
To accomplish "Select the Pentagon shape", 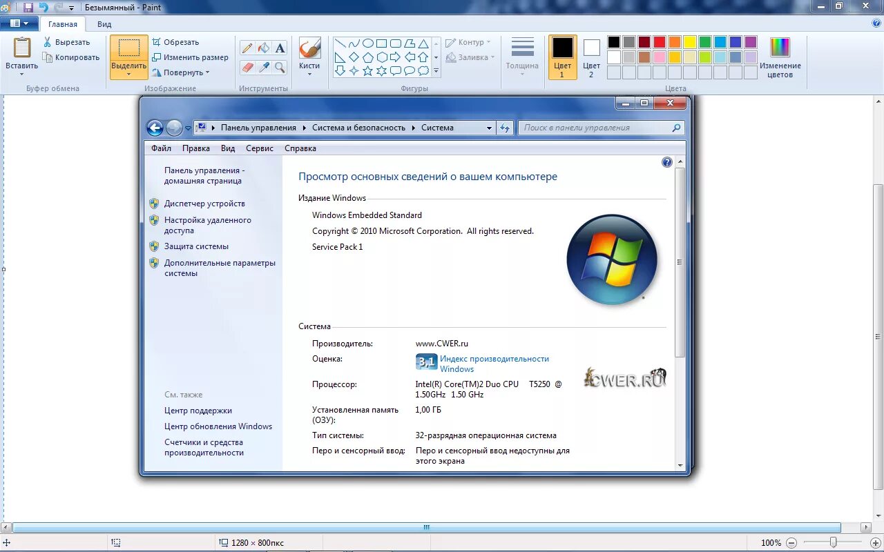I will click(368, 57).
